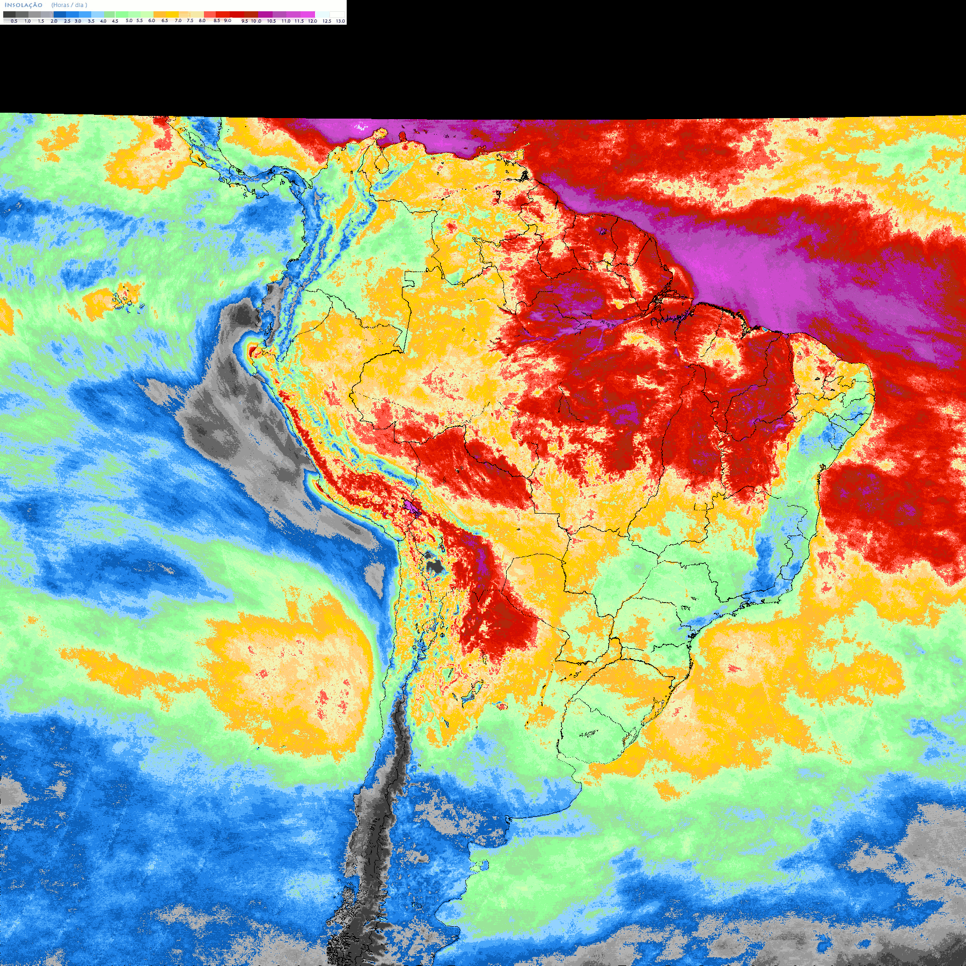Image resolution: width=966 pixels, height=966 pixels.
Task: Pick the orange swatch after 6.0
Action: click(159, 14)
